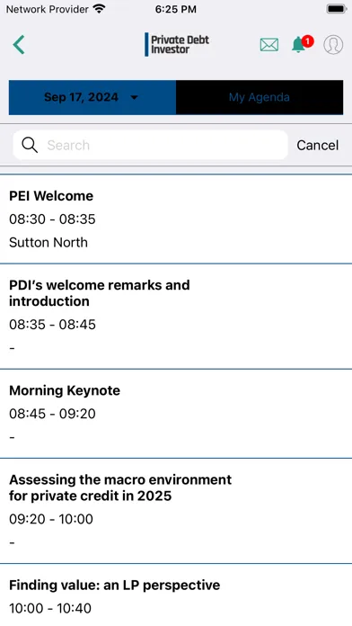
Task: Tap the battery indicator icon
Action: click(x=337, y=9)
